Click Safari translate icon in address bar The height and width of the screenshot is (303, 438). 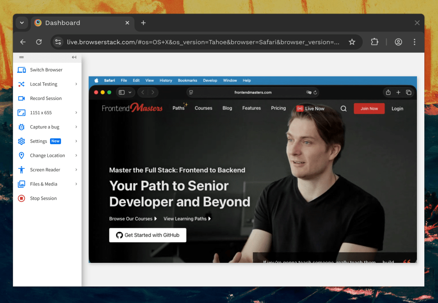pos(309,92)
